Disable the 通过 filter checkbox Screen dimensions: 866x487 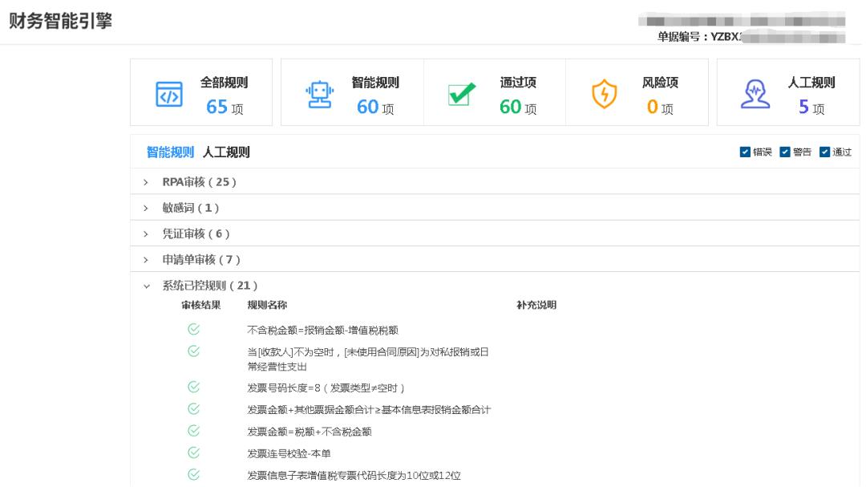(x=825, y=152)
